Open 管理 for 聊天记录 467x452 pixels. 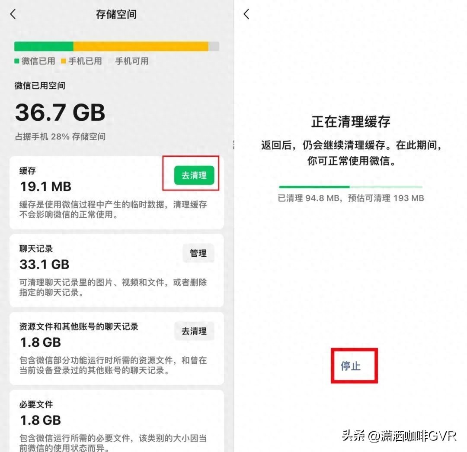198,253
